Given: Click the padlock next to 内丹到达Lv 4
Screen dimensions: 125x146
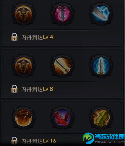Looking at the screenshot, I should (14, 37).
